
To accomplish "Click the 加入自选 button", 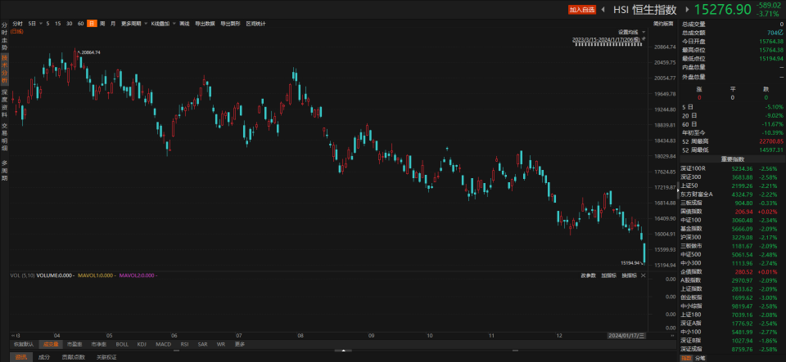I will (x=581, y=10).
